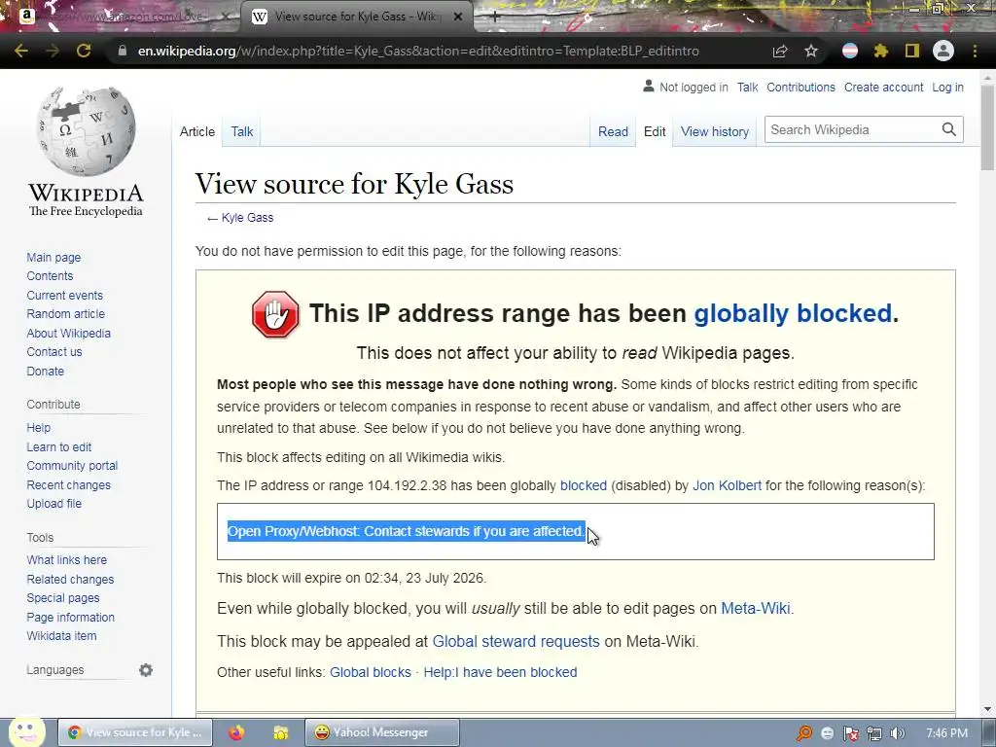This screenshot has height=747, width=996.
Task: Go to Main page in sidebar
Action: point(53,257)
